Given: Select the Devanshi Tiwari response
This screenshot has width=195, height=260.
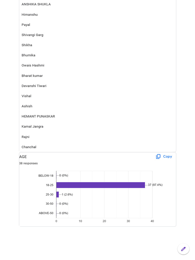Looking at the screenshot, I should (34, 86).
